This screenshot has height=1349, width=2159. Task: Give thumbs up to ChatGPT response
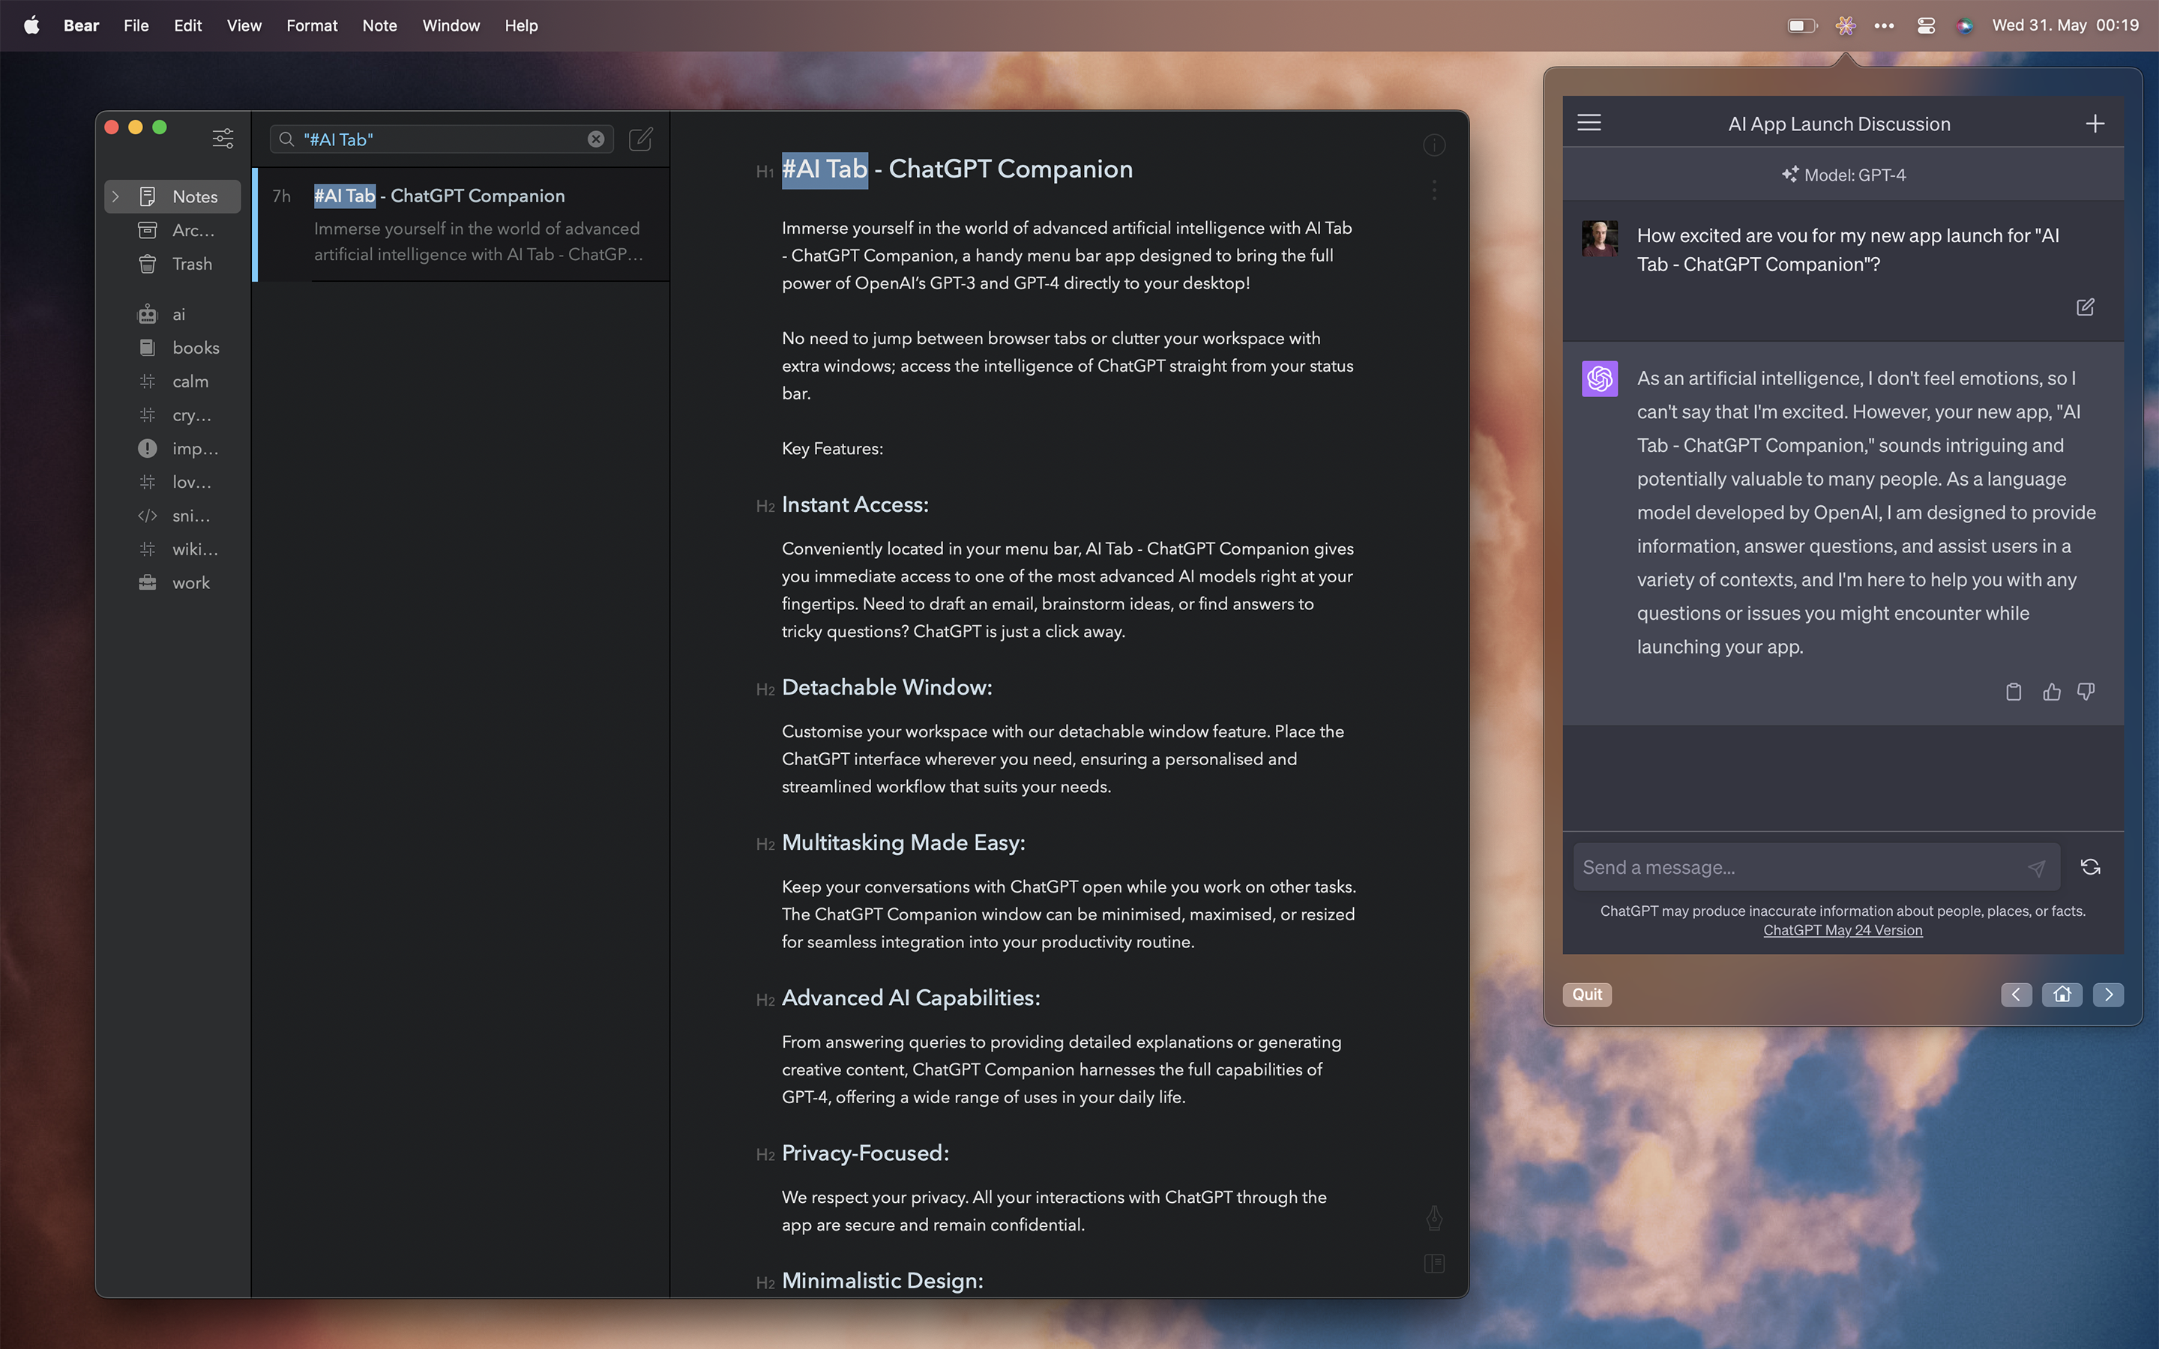2051,692
